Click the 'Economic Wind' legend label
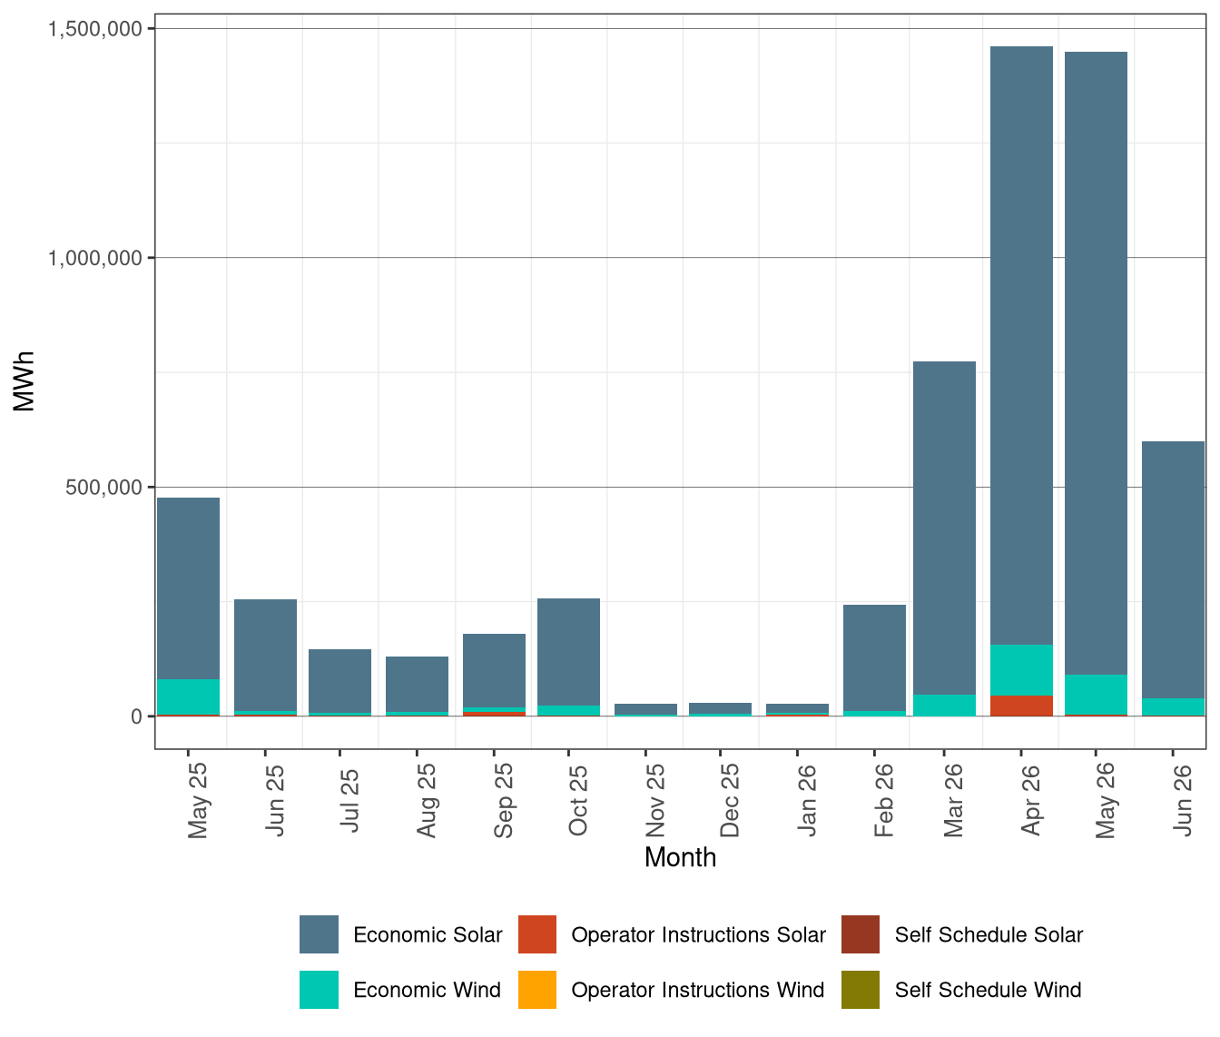 click(427, 991)
